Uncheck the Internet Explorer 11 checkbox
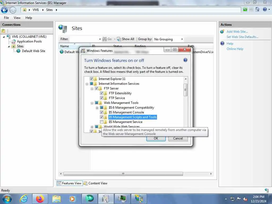The width and height of the screenshot is (272, 204). click(x=91, y=79)
